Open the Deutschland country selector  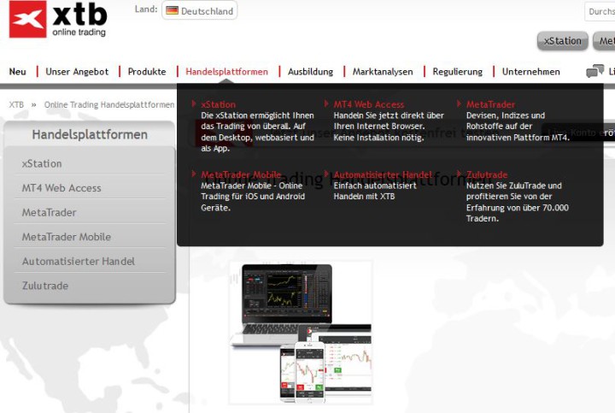(x=199, y=10)
